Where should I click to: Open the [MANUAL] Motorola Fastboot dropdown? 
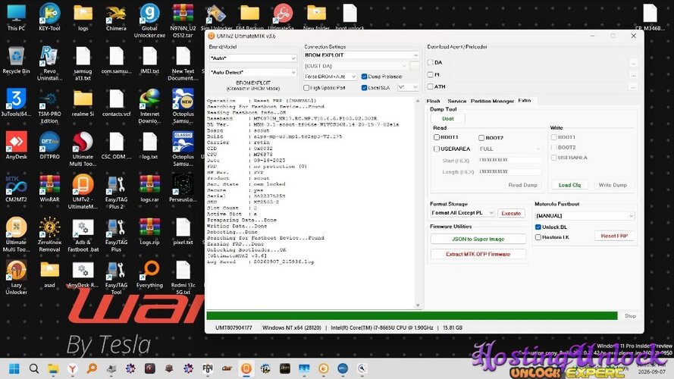click(x=585, y=216)
